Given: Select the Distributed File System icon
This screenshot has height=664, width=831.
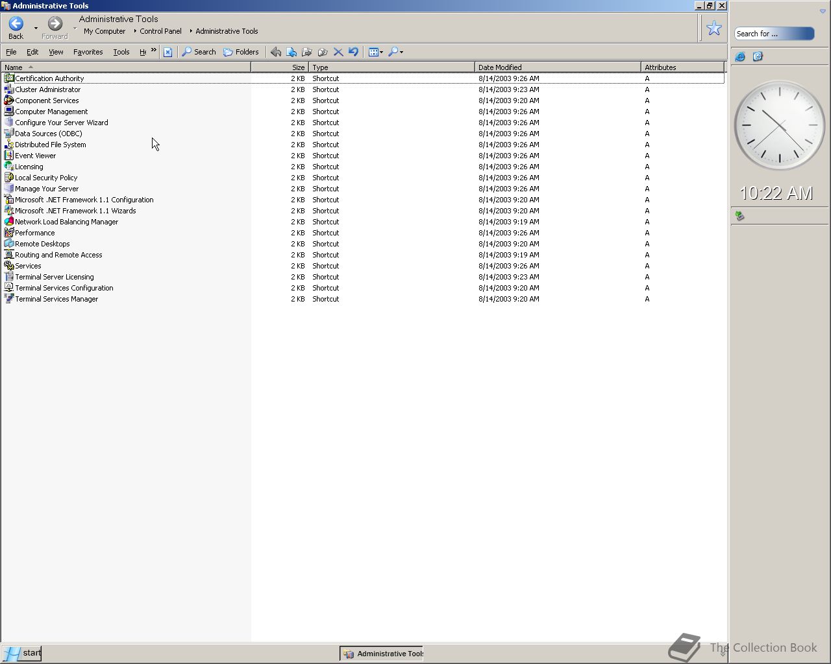Looking at the screenshot, I should point(9,145).
